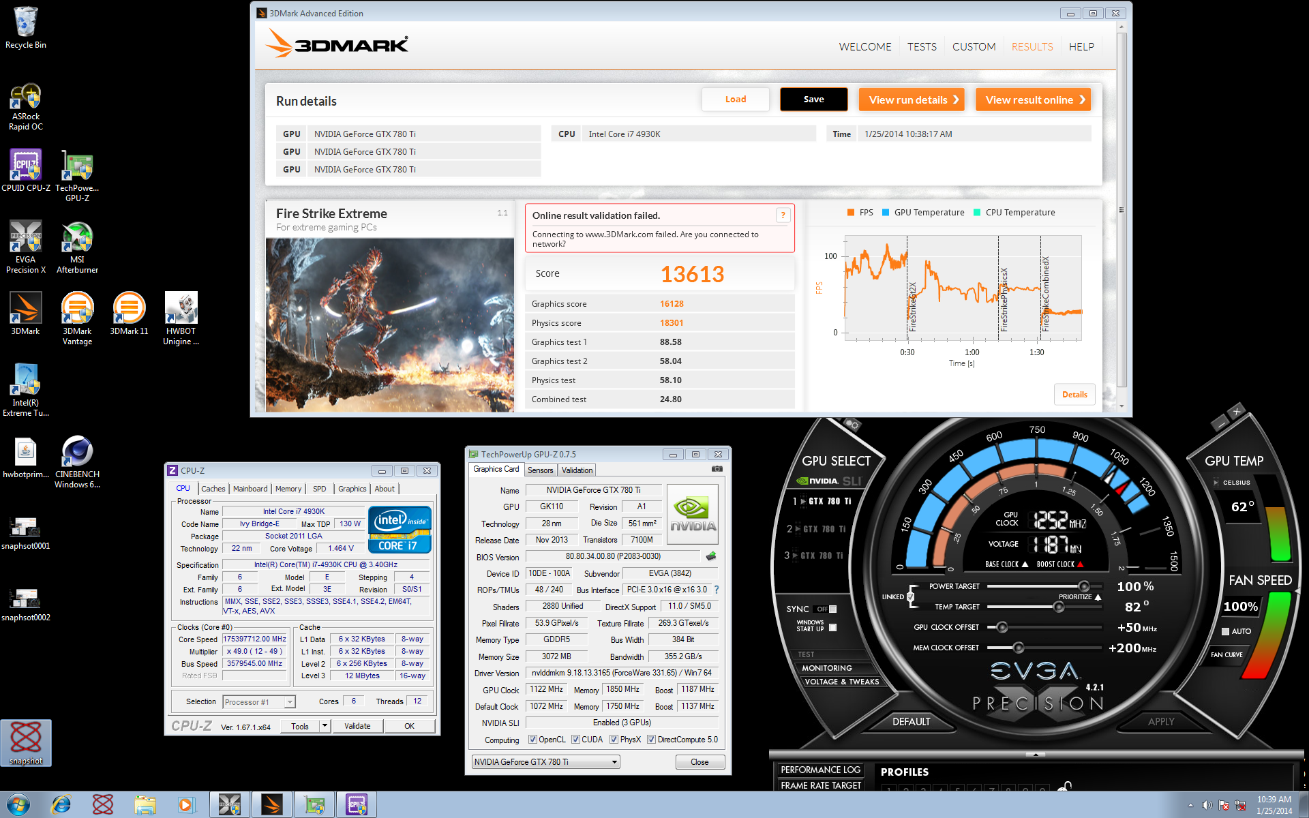
Task: Open the Mainboard tab in CPU-Z
Action: point(250,489)
